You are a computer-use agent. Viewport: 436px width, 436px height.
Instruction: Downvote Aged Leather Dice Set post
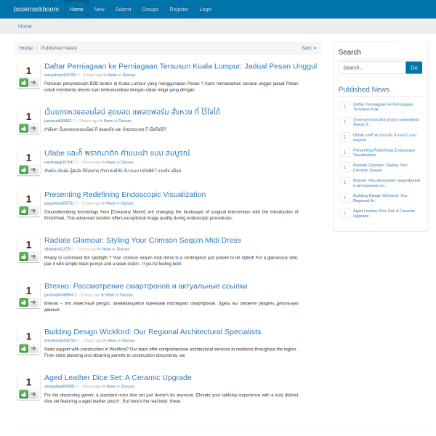(33, 395)
